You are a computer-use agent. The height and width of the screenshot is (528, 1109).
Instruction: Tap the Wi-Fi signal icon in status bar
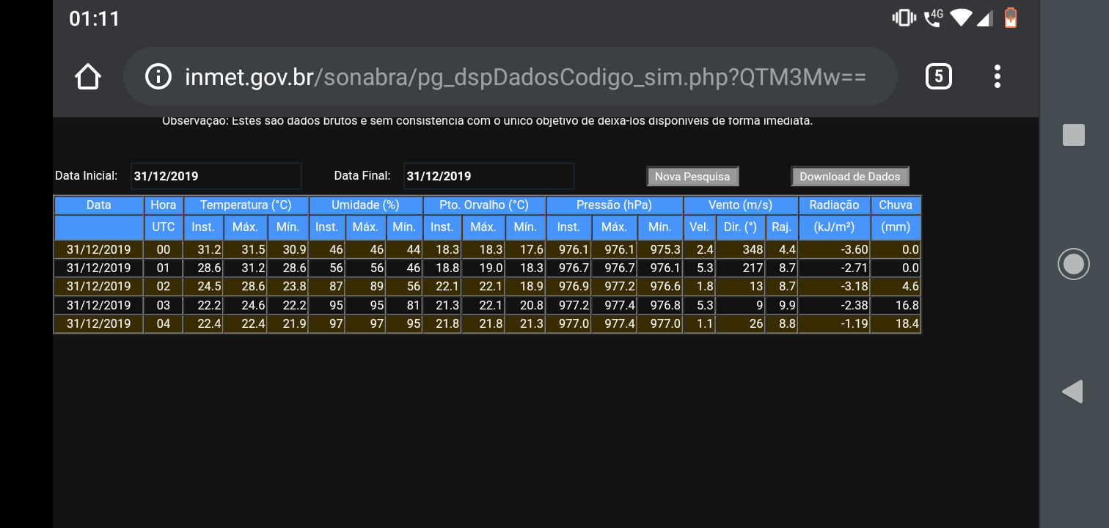coord(960,18)
